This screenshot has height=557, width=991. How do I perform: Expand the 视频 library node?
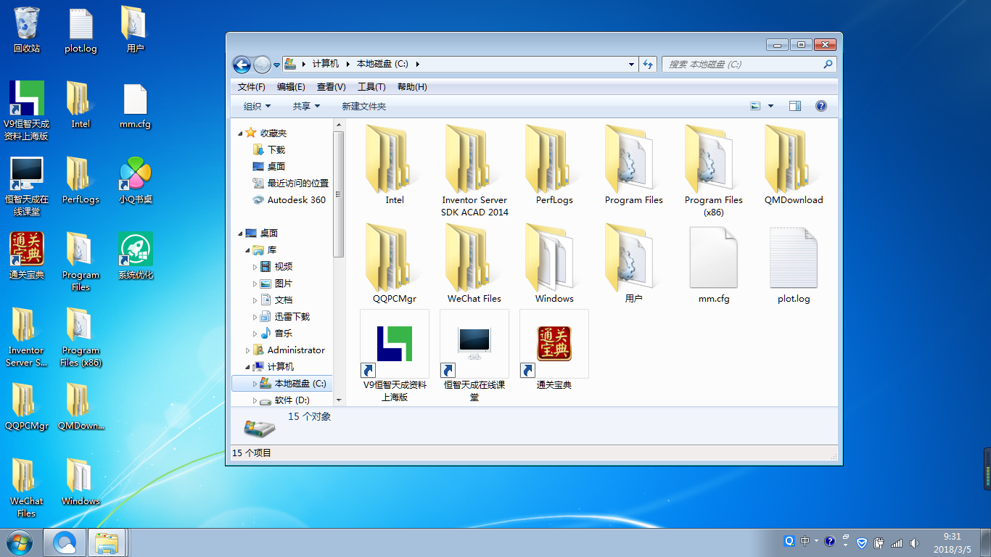255,267
